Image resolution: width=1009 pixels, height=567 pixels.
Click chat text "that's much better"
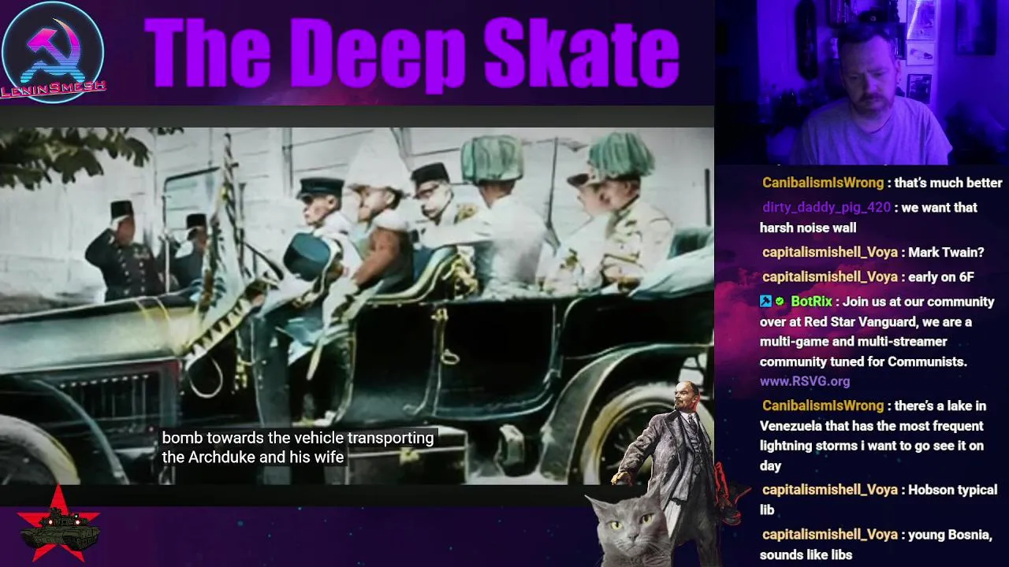point(948,183)
